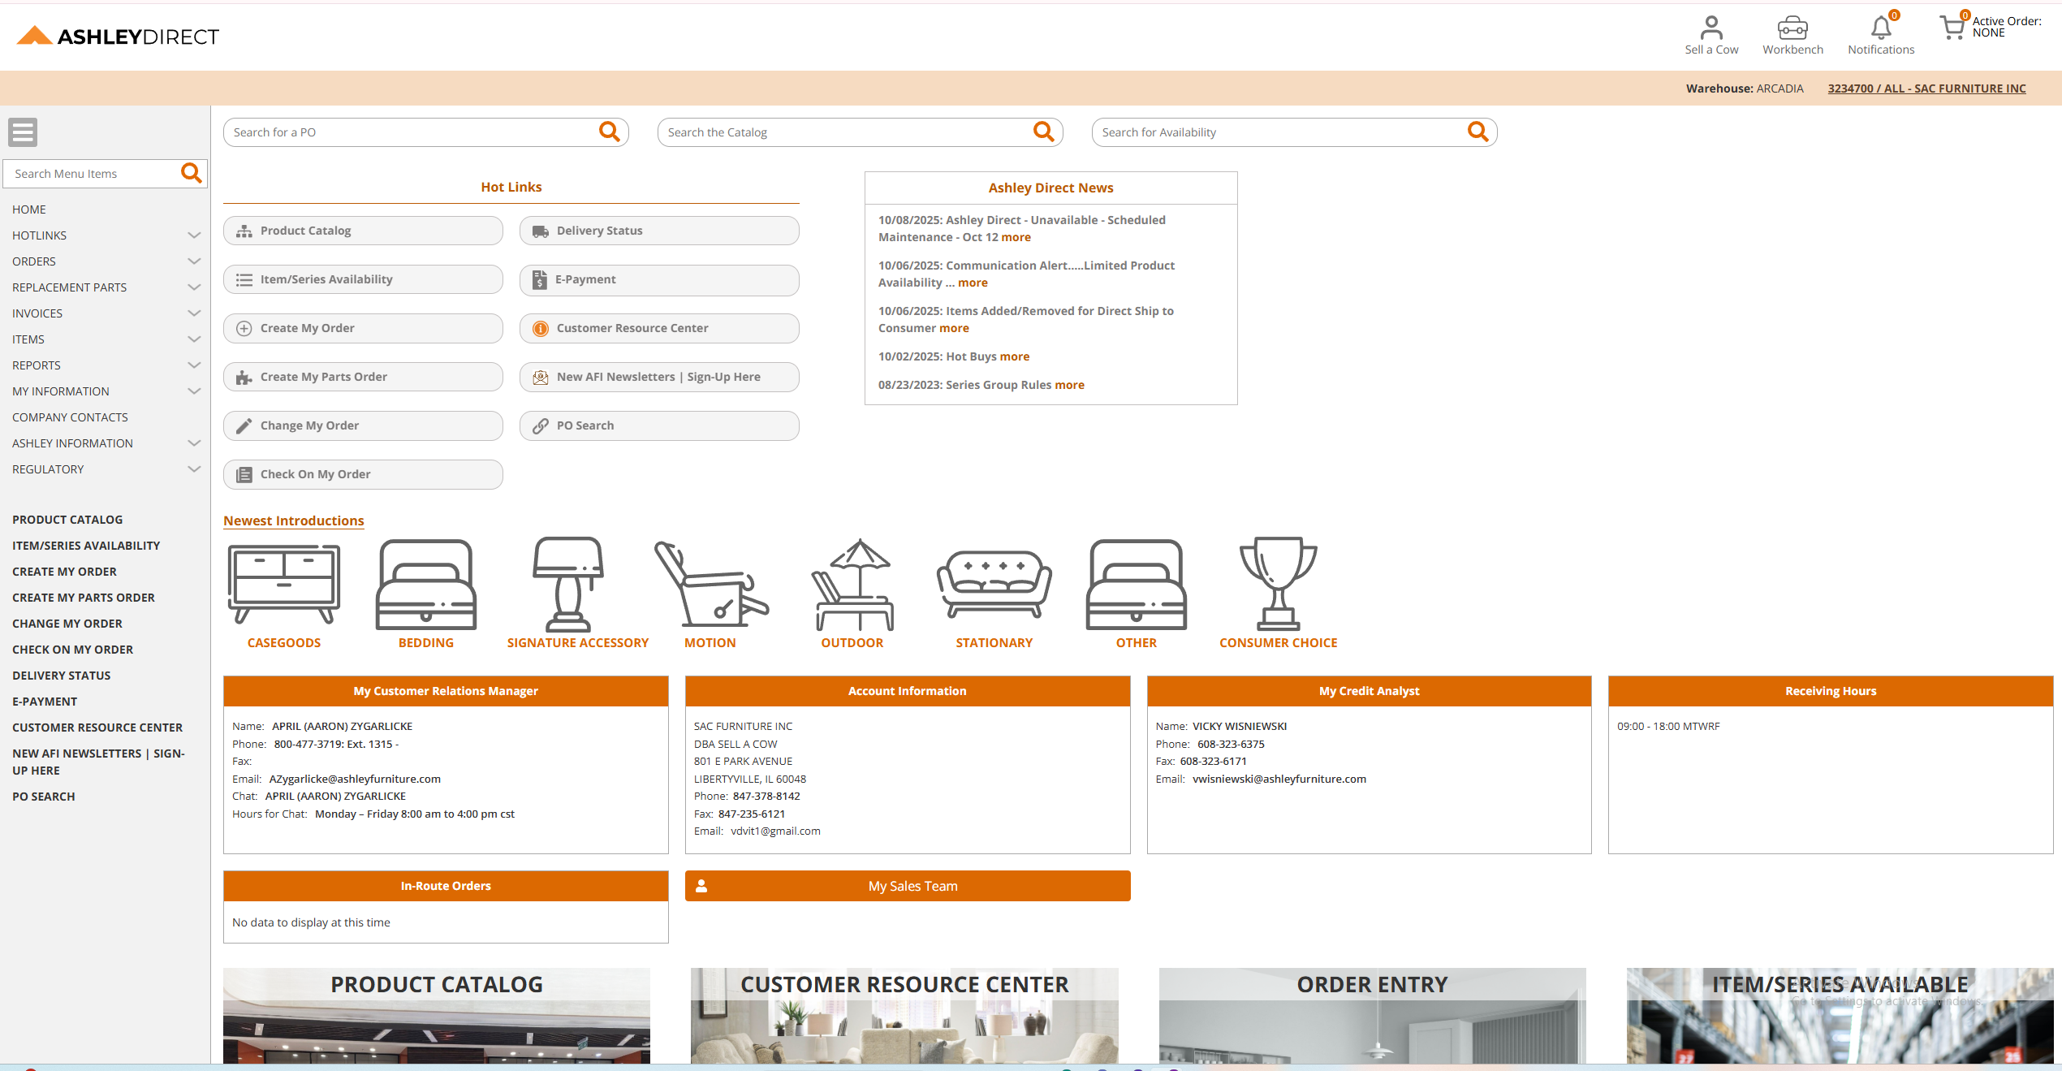
Task: Click the Signature Accessory lamp icon
Action: (x=567, y=584)
